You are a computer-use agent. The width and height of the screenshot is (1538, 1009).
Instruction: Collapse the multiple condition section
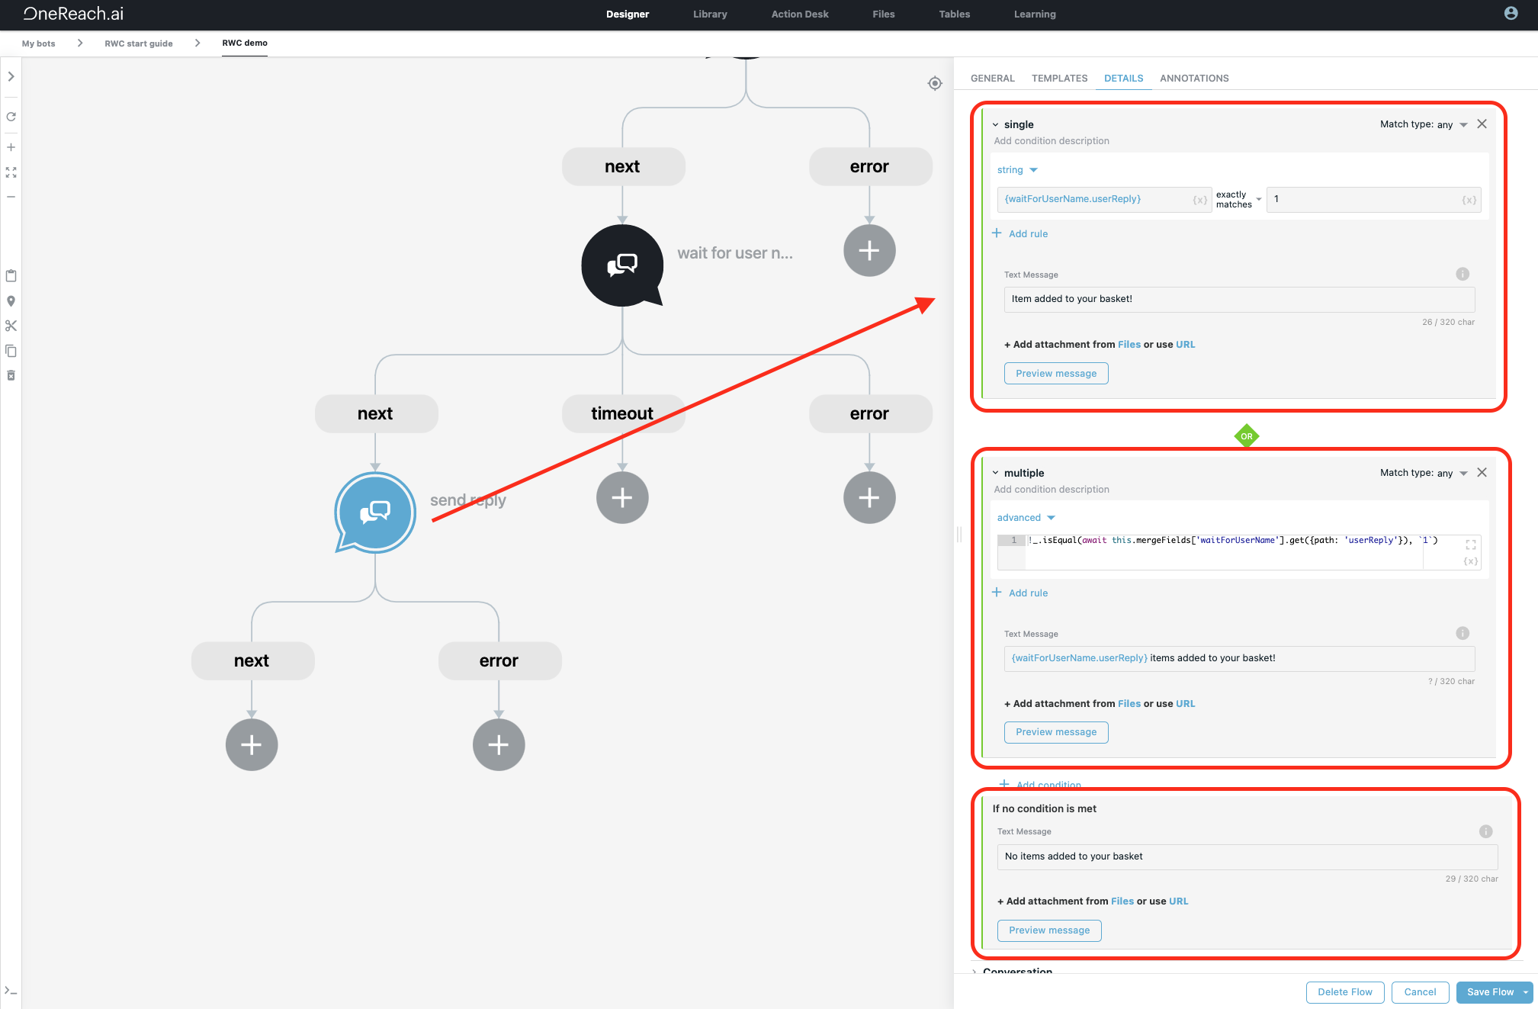tap(995, 473)
